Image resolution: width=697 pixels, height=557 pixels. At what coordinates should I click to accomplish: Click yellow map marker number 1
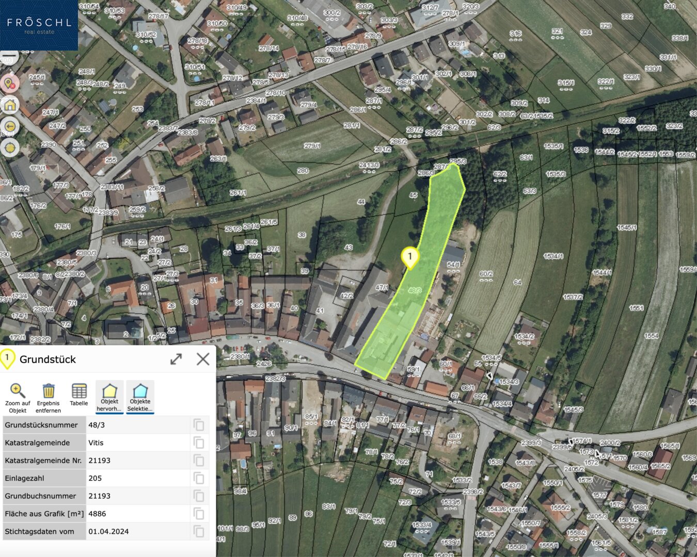410,256
